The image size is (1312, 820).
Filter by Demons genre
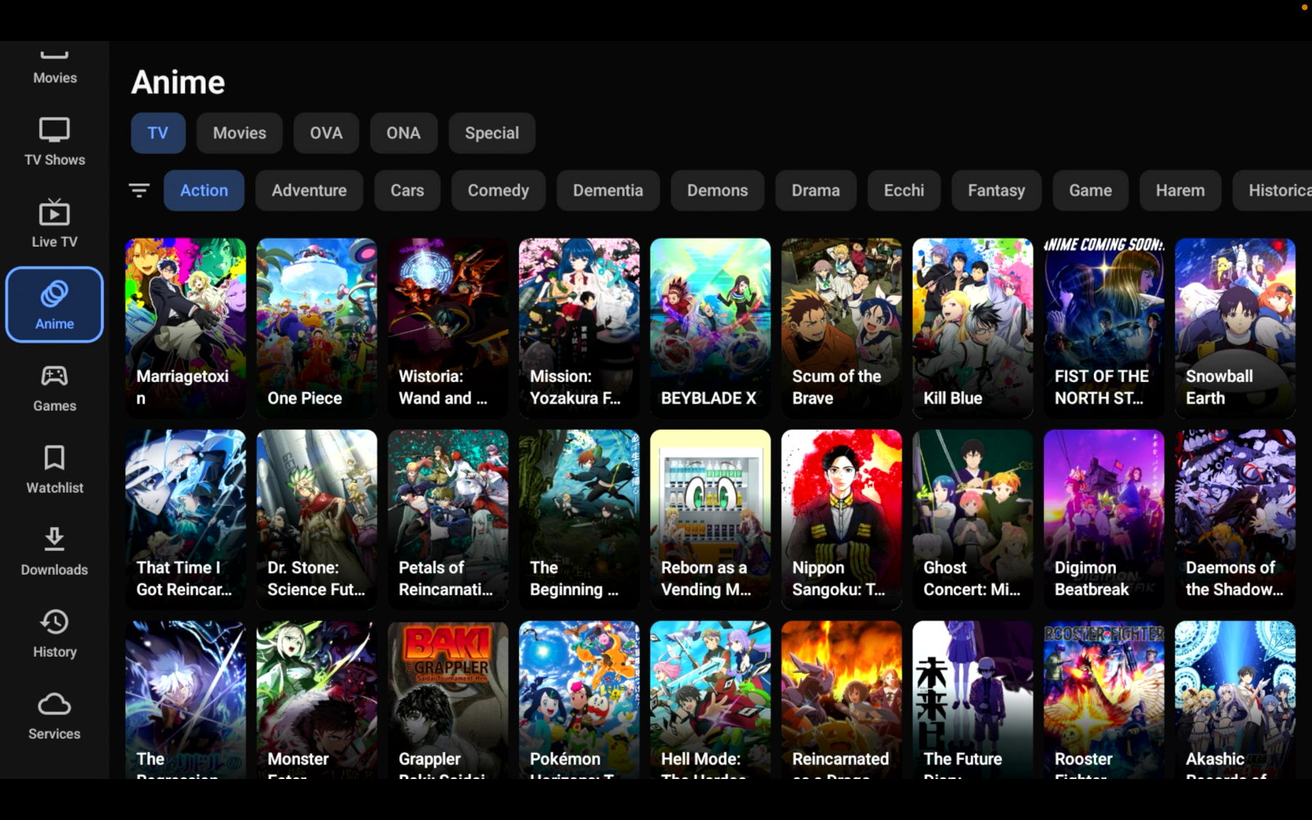coord(717,190)
